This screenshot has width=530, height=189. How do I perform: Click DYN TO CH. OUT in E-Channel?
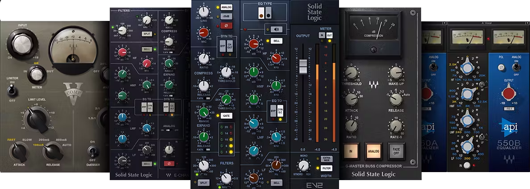coord(172,107)
